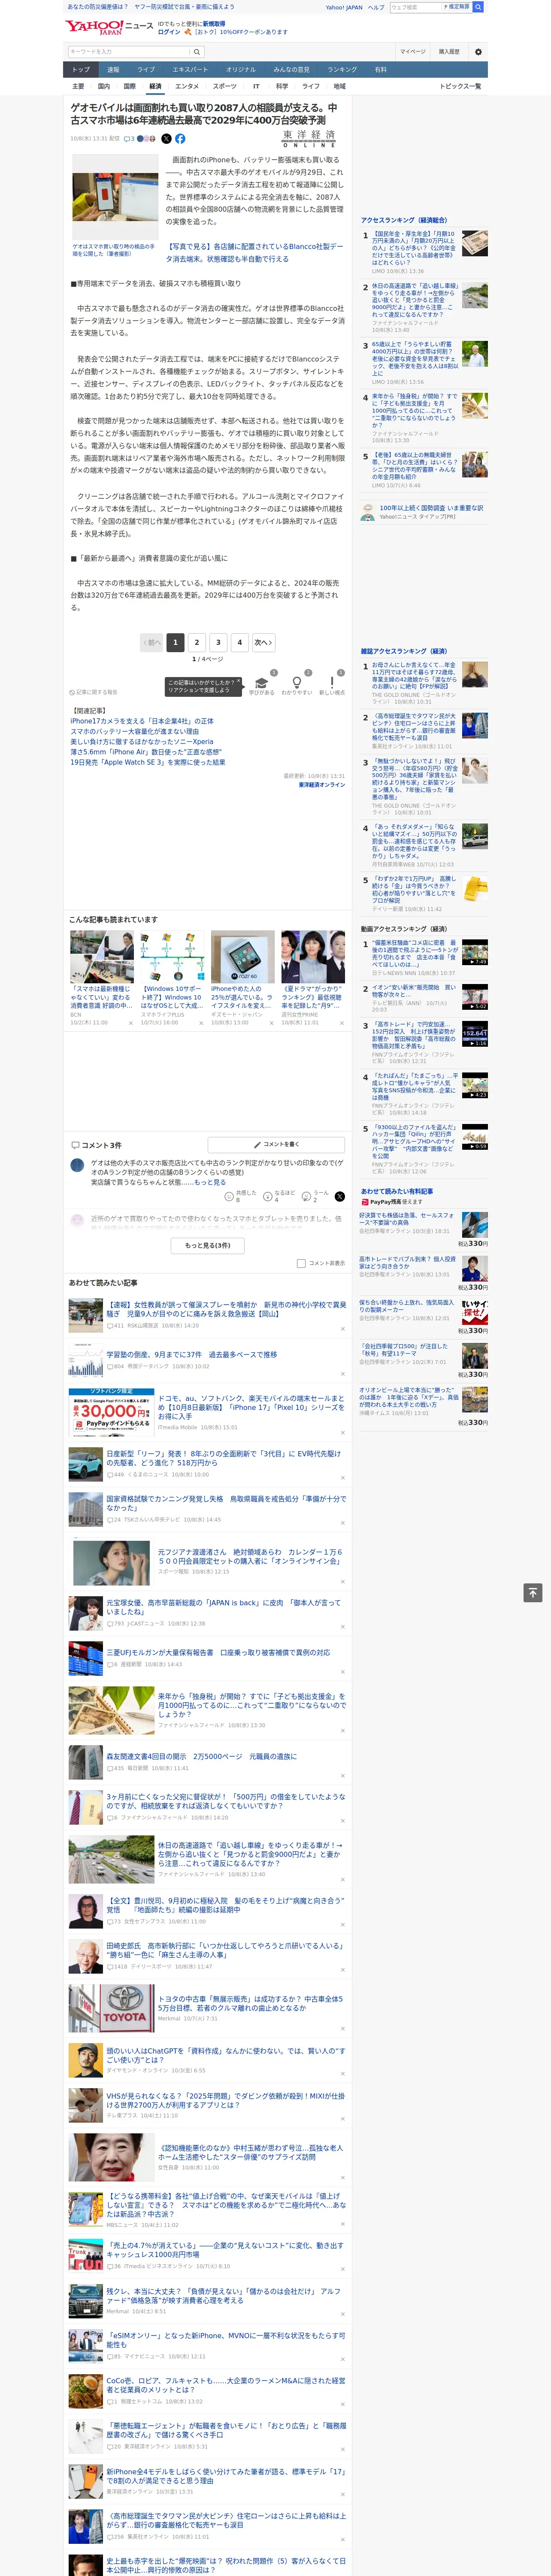This screenshot has height=2576, width=551.
Task: Click the ログイン link
Action: tap(169, 32)
